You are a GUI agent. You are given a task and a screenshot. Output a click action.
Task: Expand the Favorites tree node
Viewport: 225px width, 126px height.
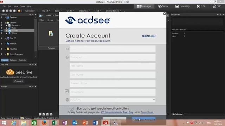tap(5, 49)
